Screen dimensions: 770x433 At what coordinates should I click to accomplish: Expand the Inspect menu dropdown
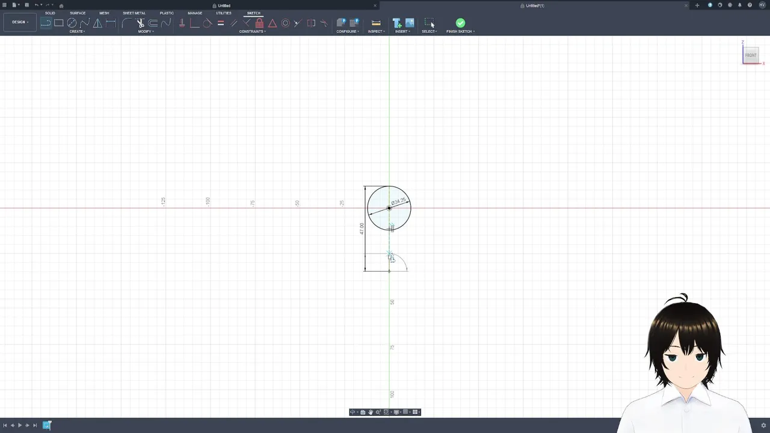376,31
